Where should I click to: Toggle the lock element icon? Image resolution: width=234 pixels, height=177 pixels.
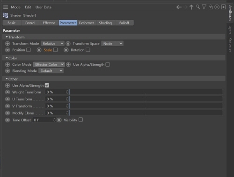coord(211,7)
